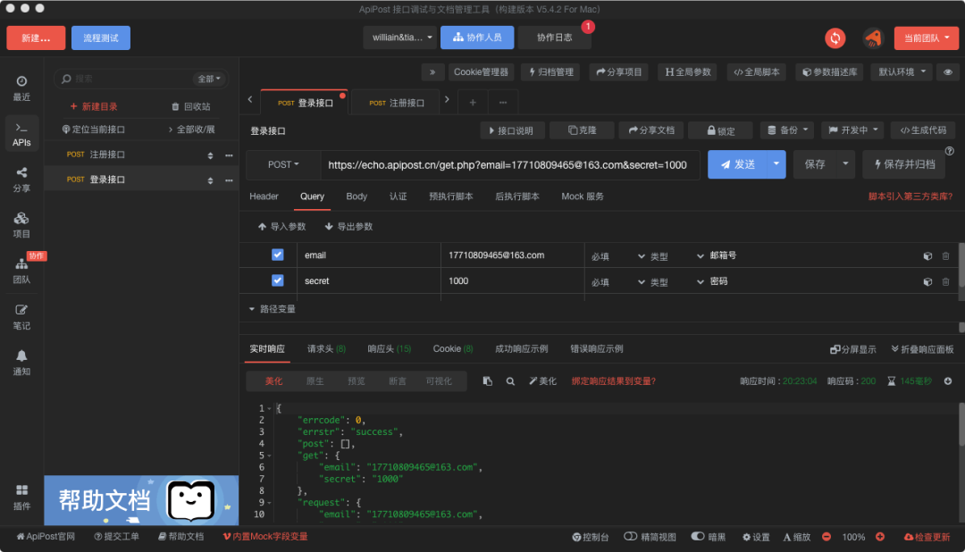Screen dimensions: 965x552
Task: Click the response download circle icon
Action: click(948, 381)
